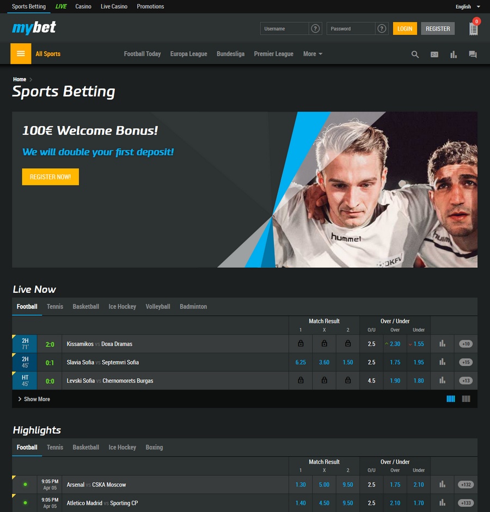Screen dimensions: 490x512
Task: Select Tennis tab in Highlights
Action: 55,447
